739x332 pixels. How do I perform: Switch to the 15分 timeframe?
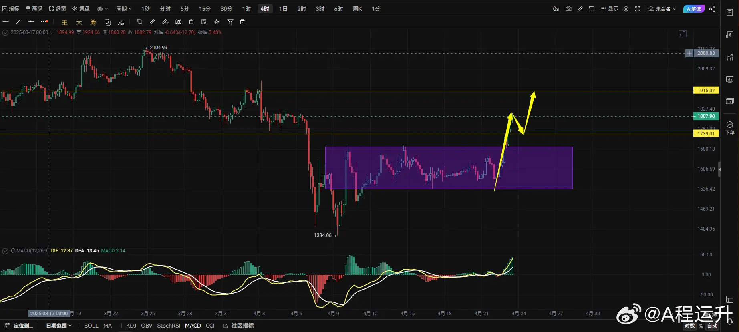point(205,9)
